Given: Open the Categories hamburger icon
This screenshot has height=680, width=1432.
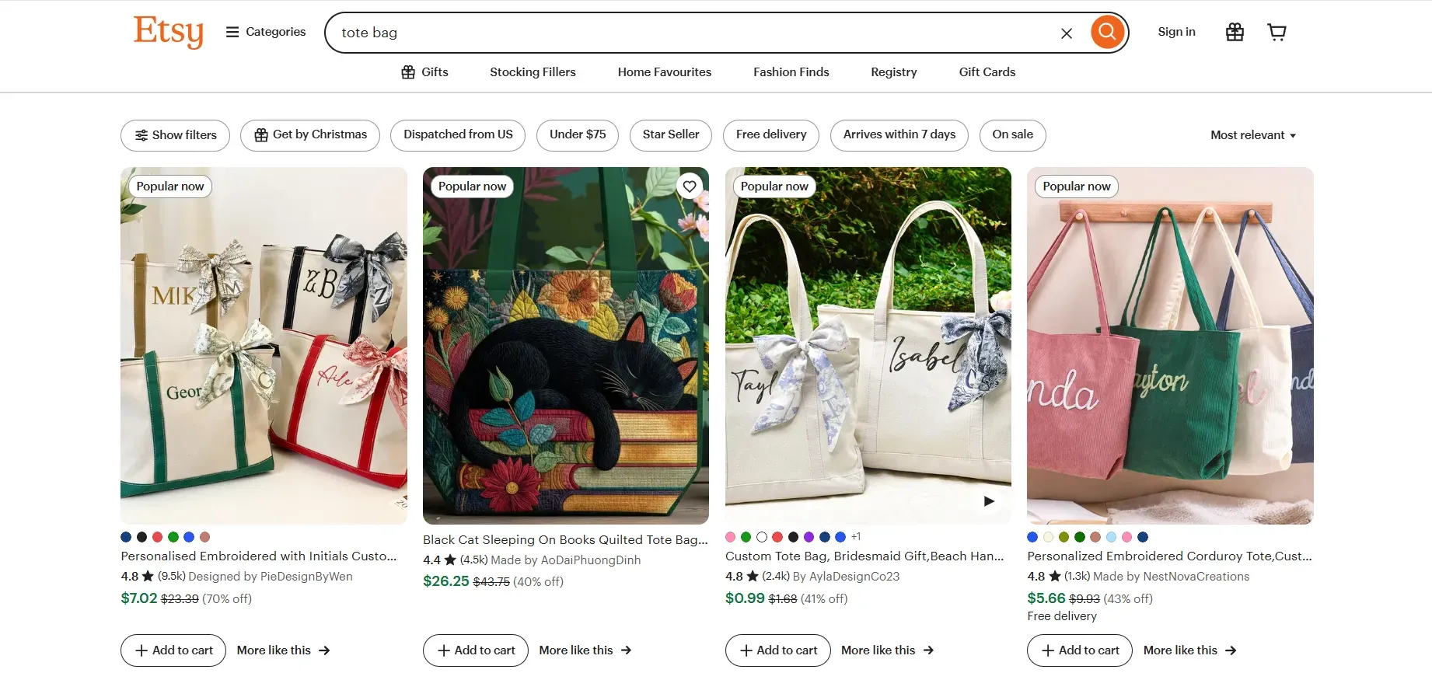Looking at the screenshot, I should [232, 31].
